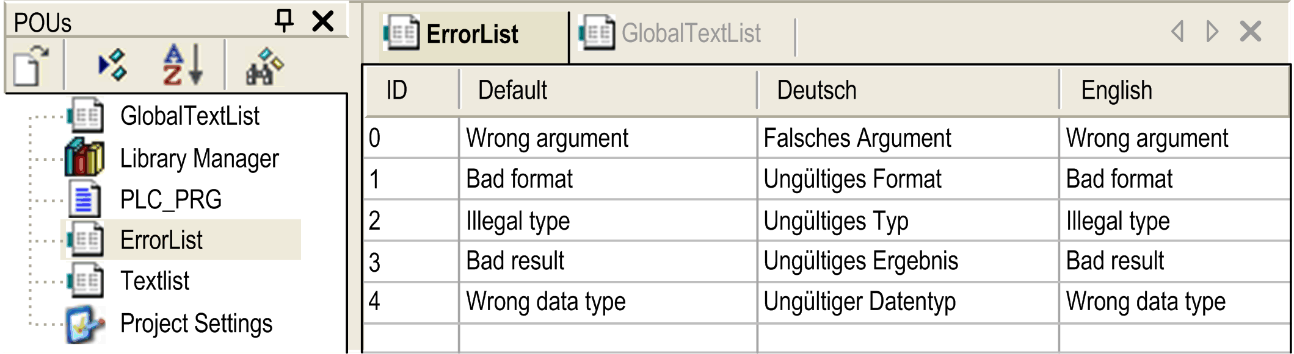Select the 'Falsches Argument' cell
The width and height of the screenshot is (1294, 354).
click(857, 138)
